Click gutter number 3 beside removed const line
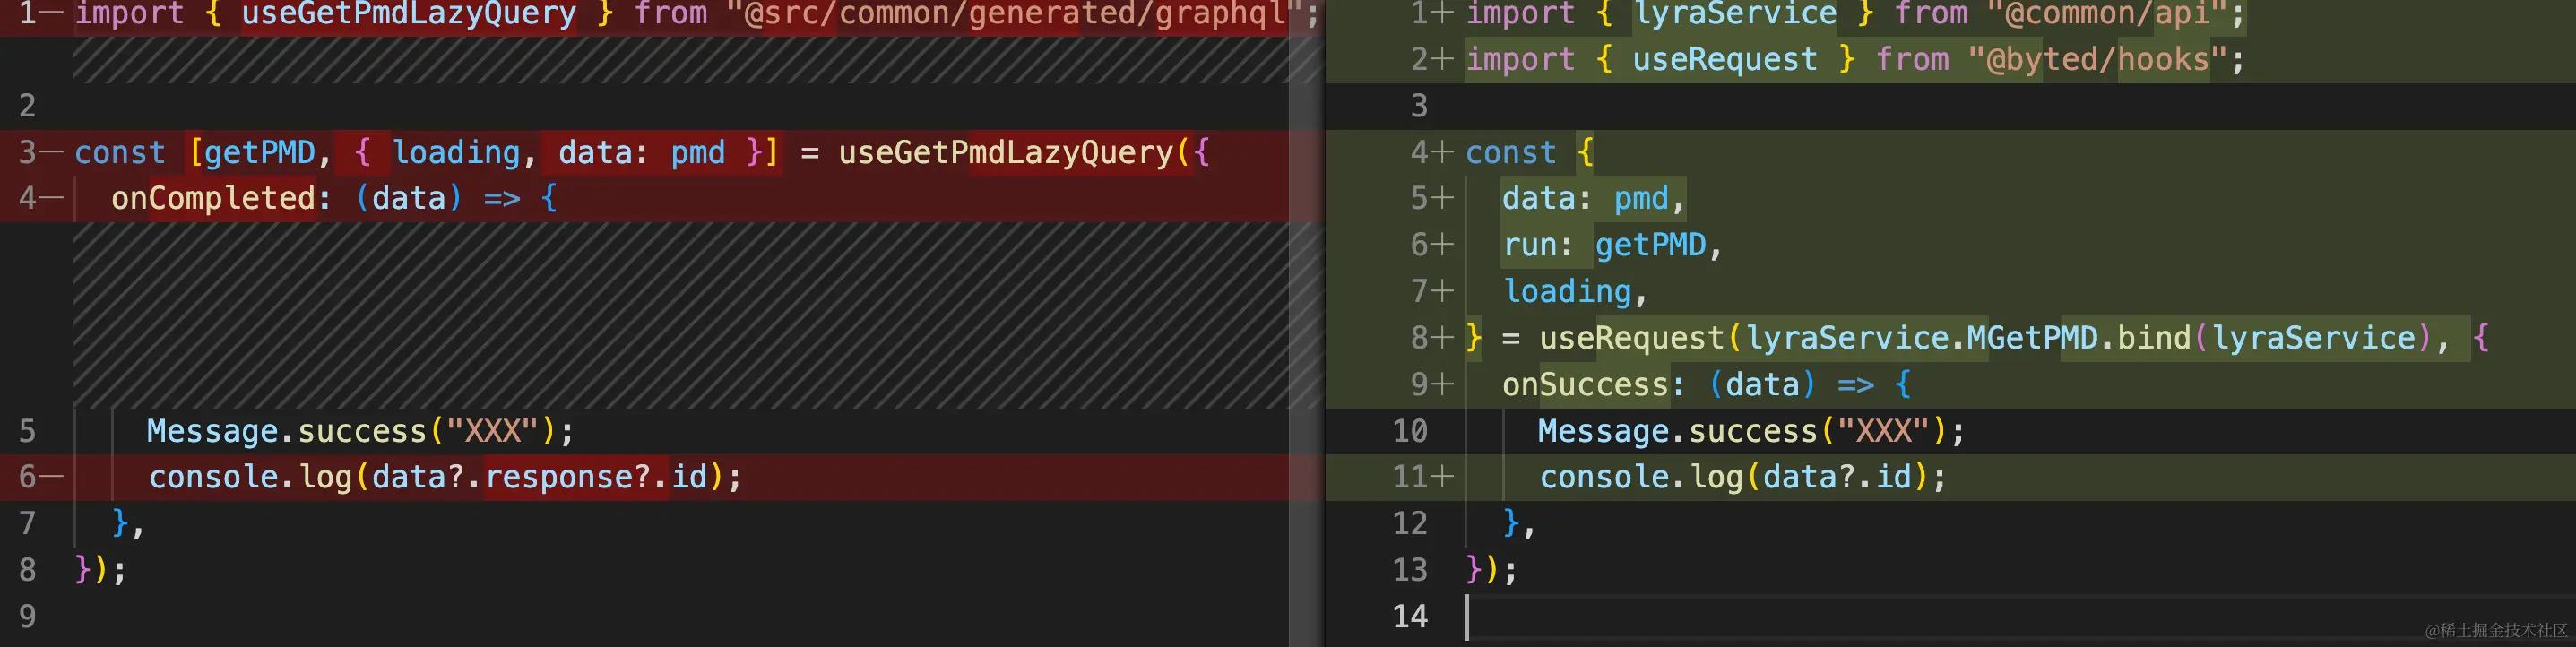The width and height of the screenshot is (2576, 647). (x=28, y=152)
